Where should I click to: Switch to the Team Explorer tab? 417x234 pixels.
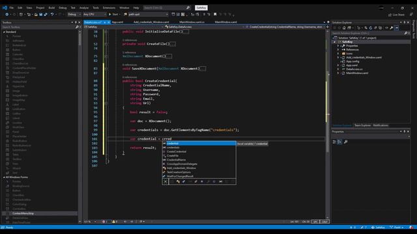click(362, 125)
